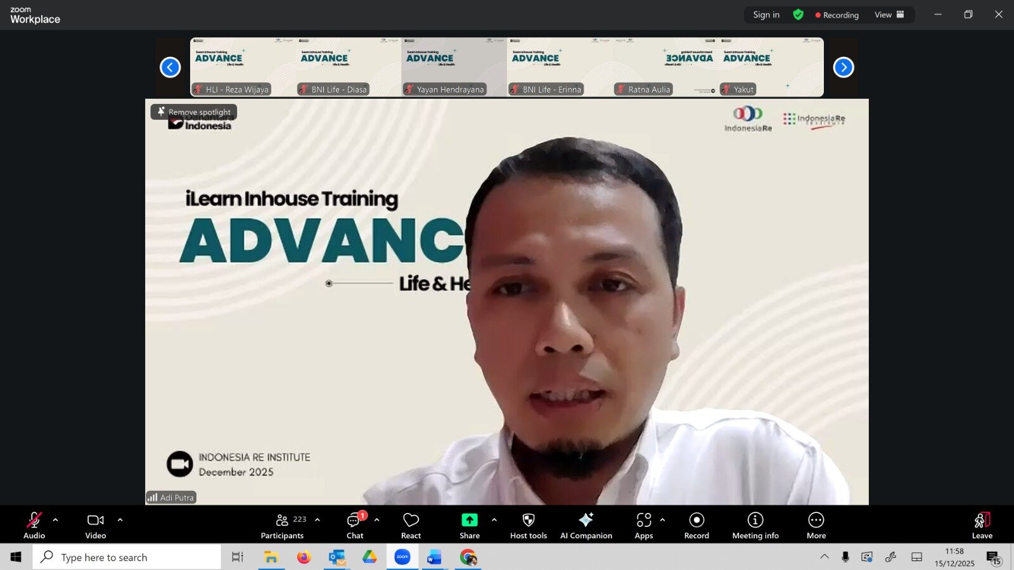The width and height of the screenshot is (1014, 570).
Task: Open the Chat panel
Action: click(x=354, y=525)
